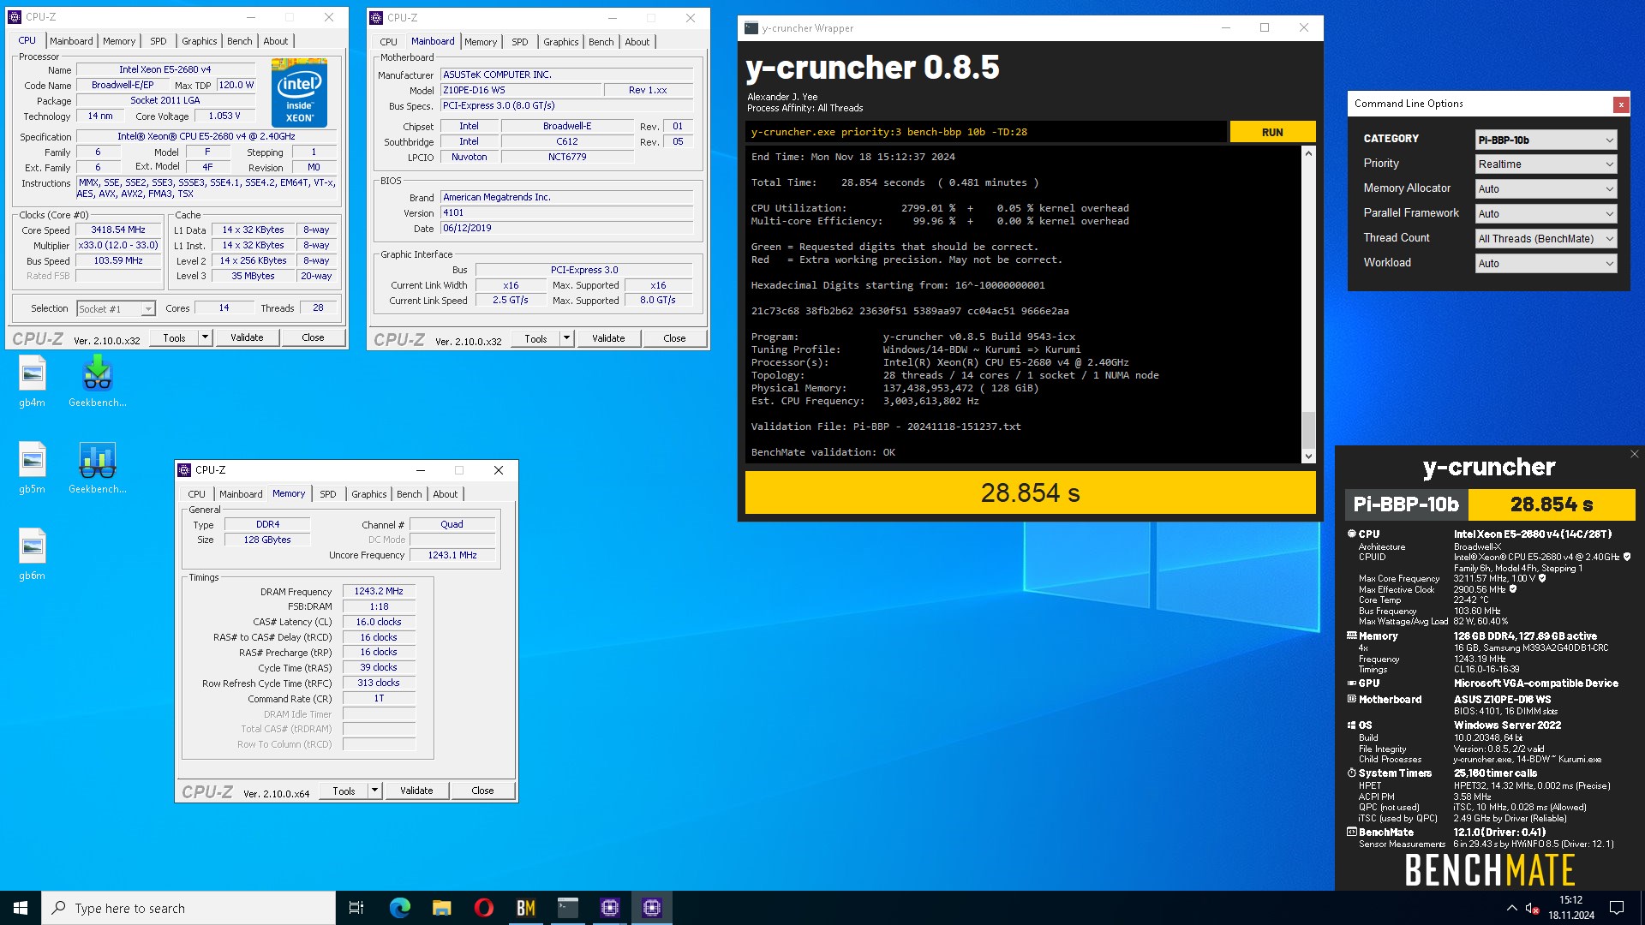Open the Priority dropdown set to Realtime

click(1546, 164)
